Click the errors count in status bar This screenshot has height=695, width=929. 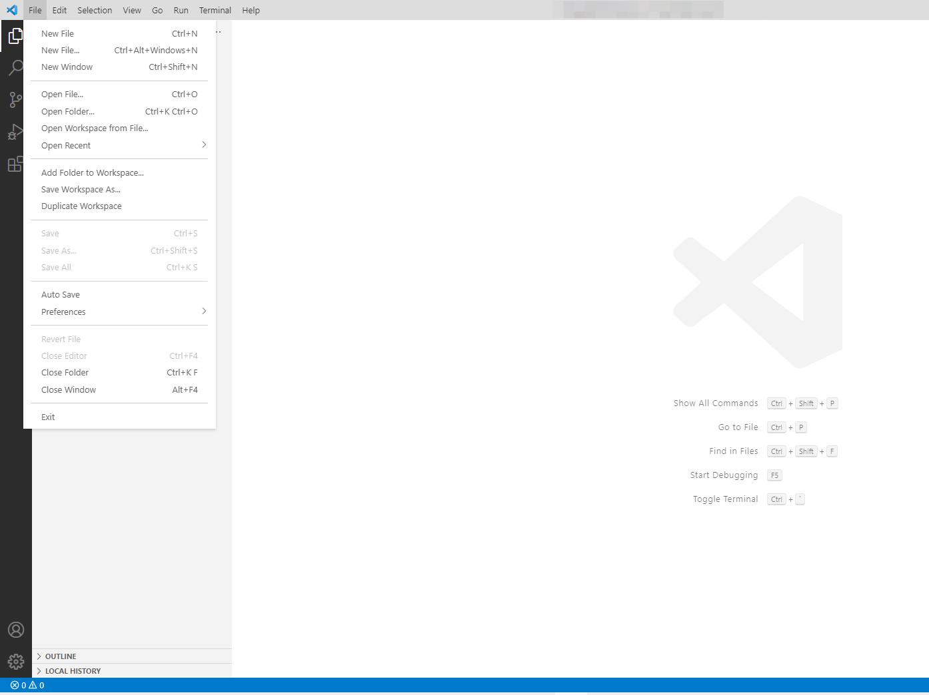click(18, 685)
